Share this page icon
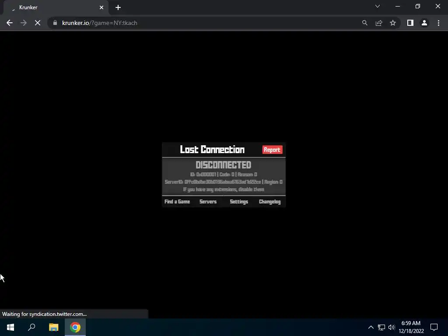 tap(379, 23)
